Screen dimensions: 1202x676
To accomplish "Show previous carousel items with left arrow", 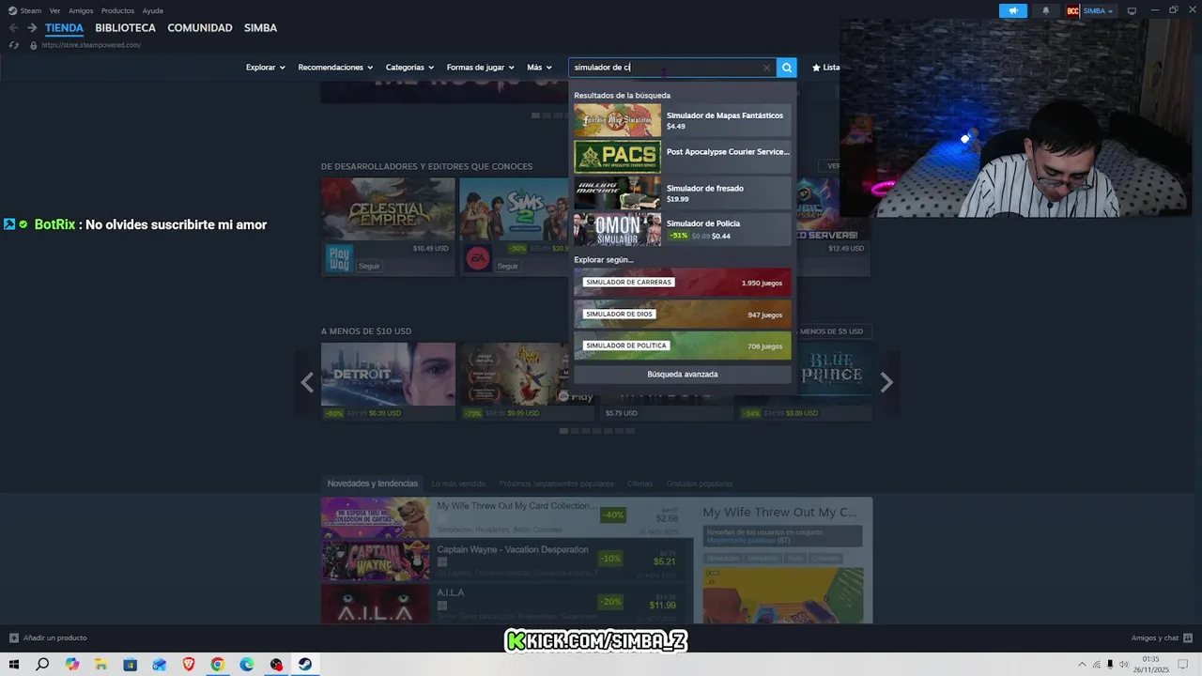I will click(307, 382).
